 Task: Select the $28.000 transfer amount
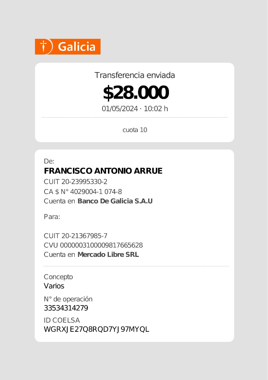(x=136, y=92)
